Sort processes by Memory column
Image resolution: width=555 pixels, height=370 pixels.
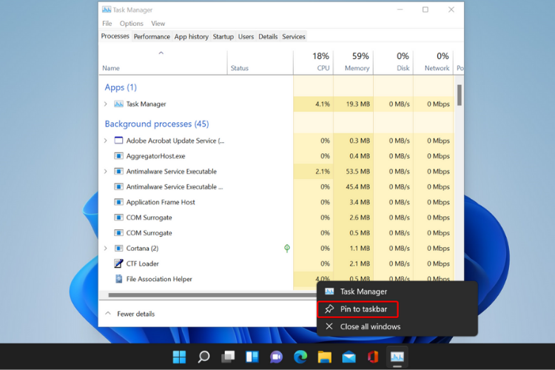pyautogui.click(x=353, y=61)
